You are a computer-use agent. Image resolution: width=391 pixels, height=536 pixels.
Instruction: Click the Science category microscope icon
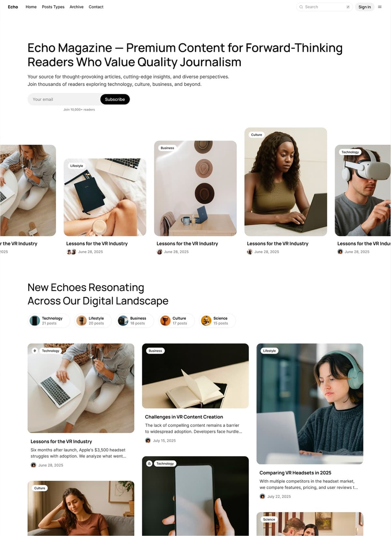click(206, 321)
